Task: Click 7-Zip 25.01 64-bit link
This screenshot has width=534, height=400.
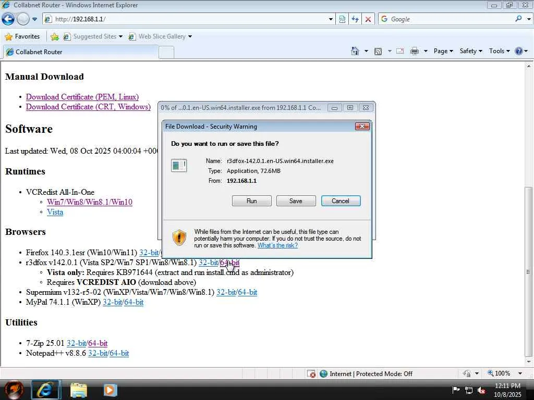Action: (x=98, y=343)
